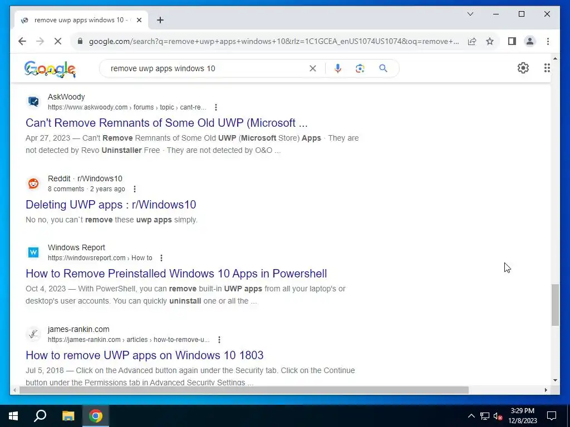Start voice search with the microphone
Screen dimensions: 570x427
[x=338, y=68]
